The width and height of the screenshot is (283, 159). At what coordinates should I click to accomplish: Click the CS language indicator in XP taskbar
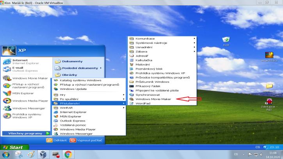point(258,147)
